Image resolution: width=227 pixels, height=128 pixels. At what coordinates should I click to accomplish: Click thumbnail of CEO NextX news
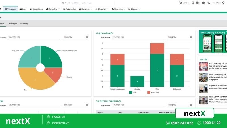pyautogui.click(x=203, y=67)
